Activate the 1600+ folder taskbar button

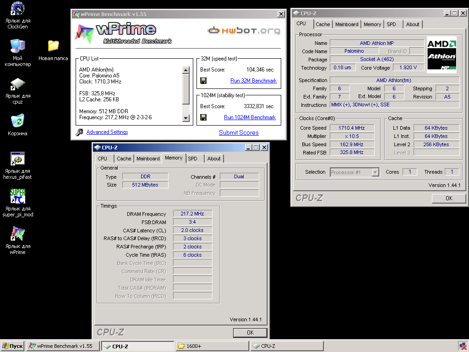pyautogui.click(x=213, y=346)
